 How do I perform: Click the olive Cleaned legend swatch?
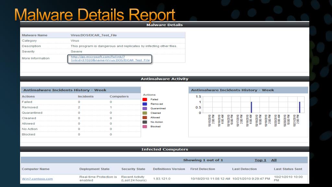coord(145,113)
